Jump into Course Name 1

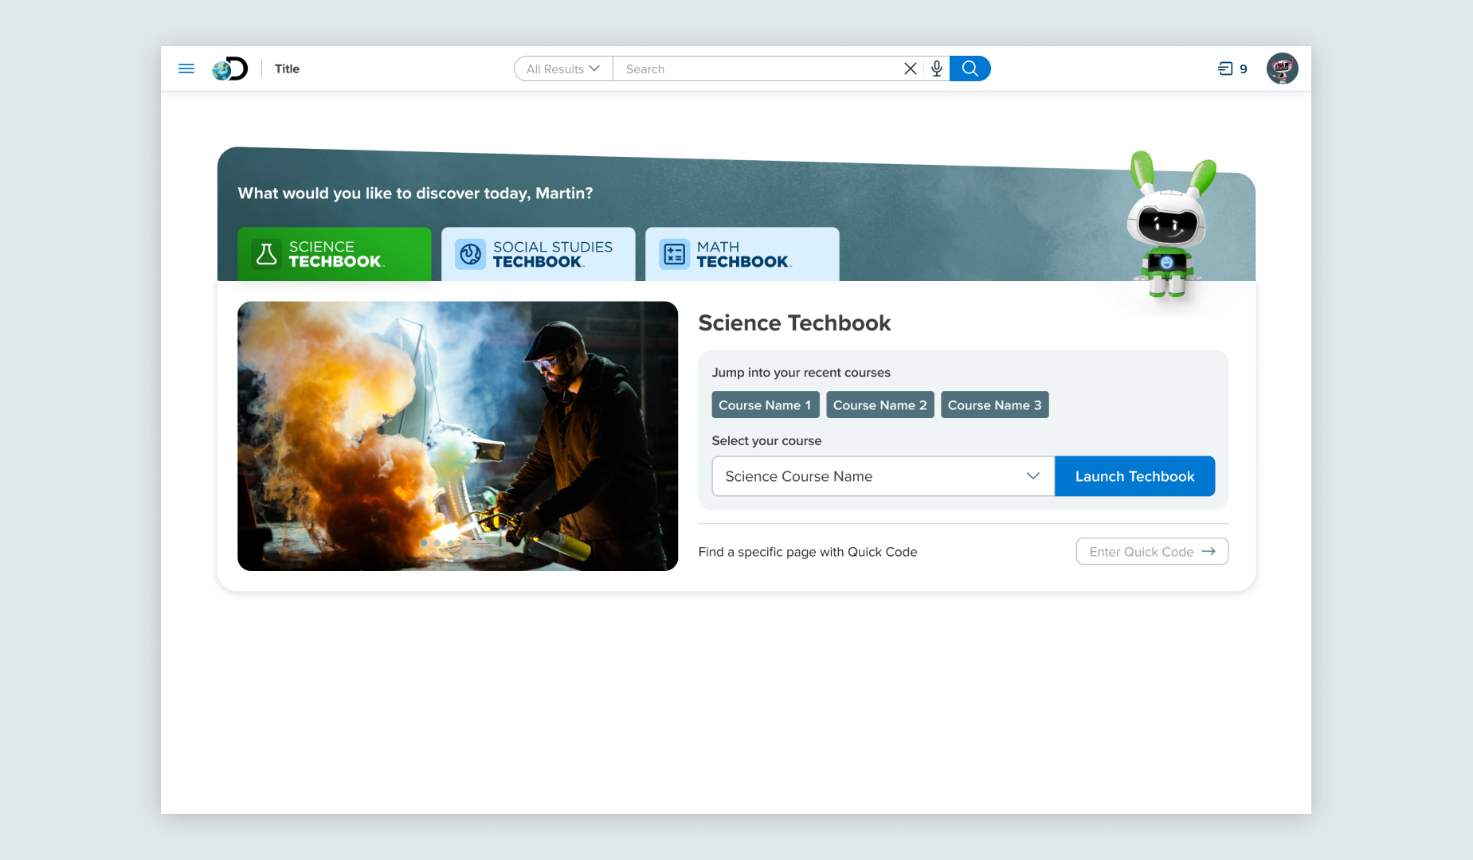(766, 405)
